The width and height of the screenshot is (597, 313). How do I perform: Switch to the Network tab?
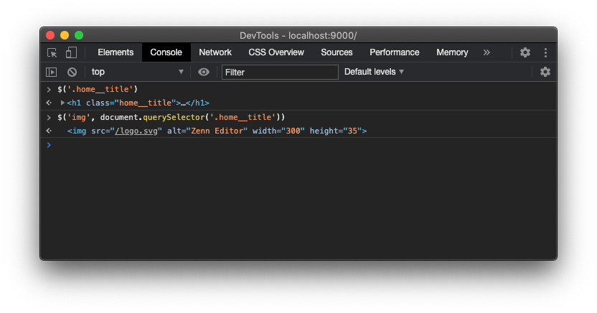click(x=215, y=52)
